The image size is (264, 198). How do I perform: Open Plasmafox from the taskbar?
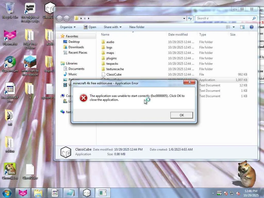[23, 193]
